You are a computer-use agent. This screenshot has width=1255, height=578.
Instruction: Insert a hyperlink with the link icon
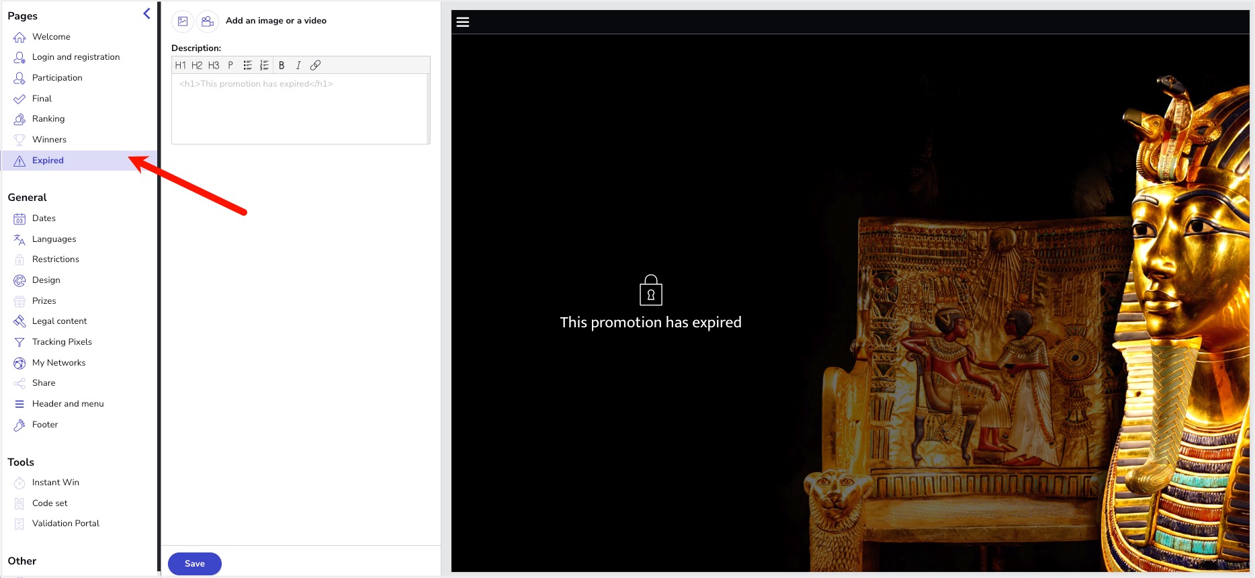point(315,65)
